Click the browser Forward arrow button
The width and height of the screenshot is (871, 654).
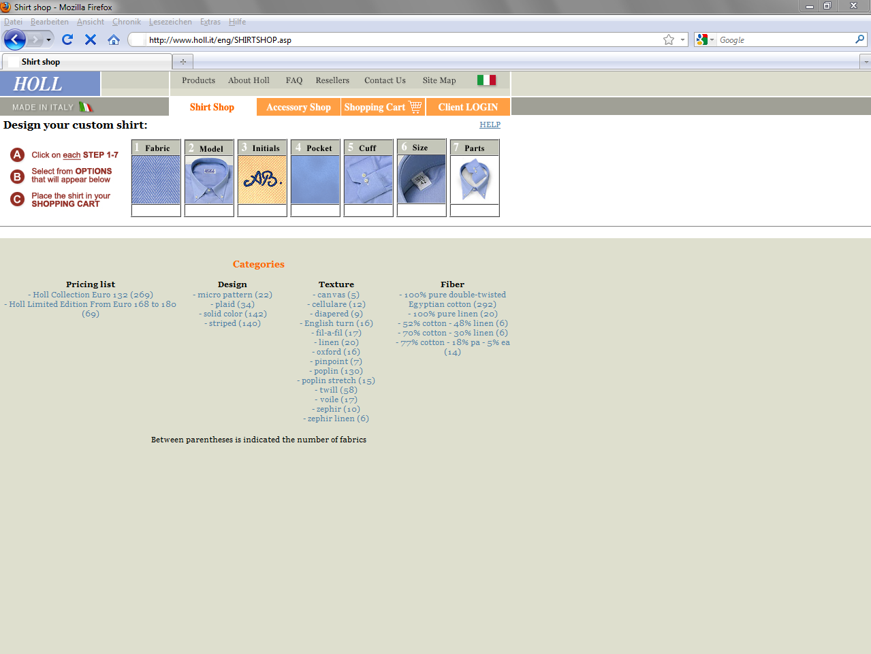click(x=35, y=39)
